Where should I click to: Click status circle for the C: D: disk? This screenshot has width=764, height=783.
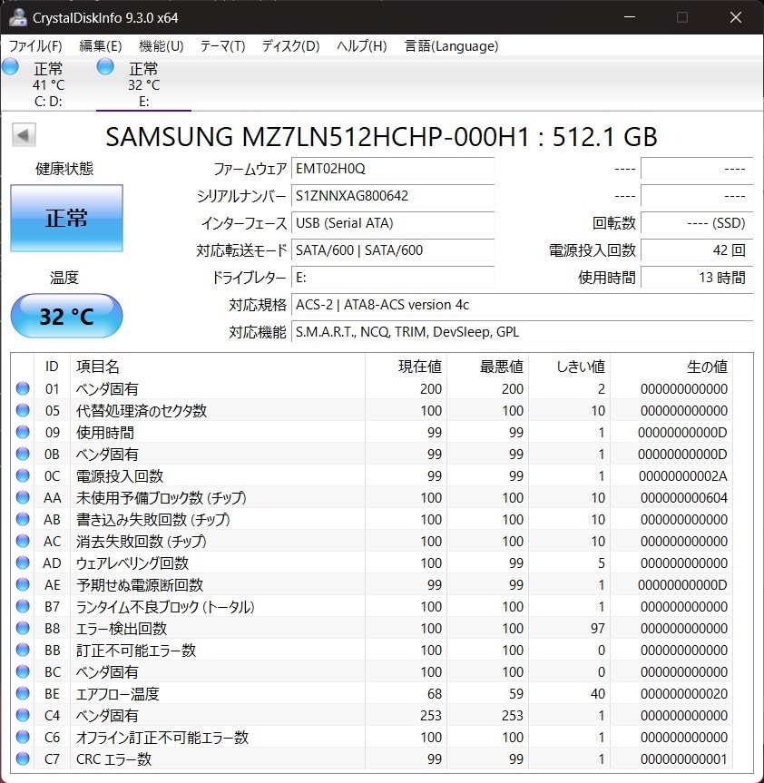(11, 66)
